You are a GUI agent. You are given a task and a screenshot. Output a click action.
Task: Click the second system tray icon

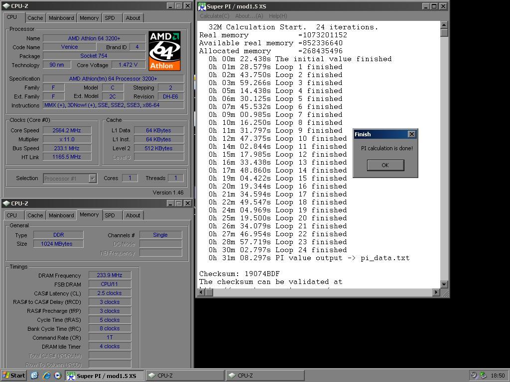tap(483, 376)
